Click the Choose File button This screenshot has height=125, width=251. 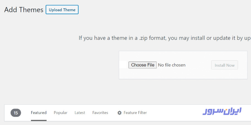pos(143,65)
